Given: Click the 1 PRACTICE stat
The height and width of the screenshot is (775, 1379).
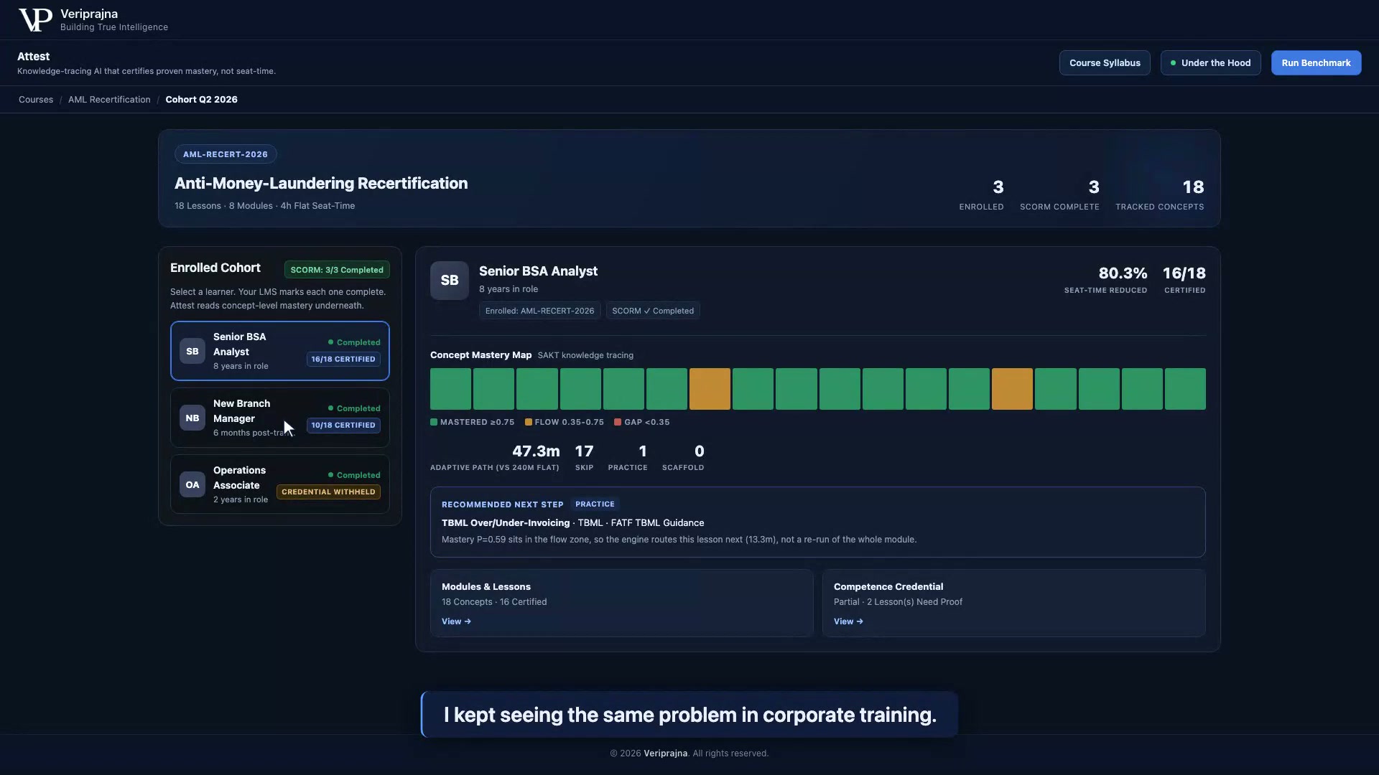Looking at the screenshot, I should tap(628, 457).
